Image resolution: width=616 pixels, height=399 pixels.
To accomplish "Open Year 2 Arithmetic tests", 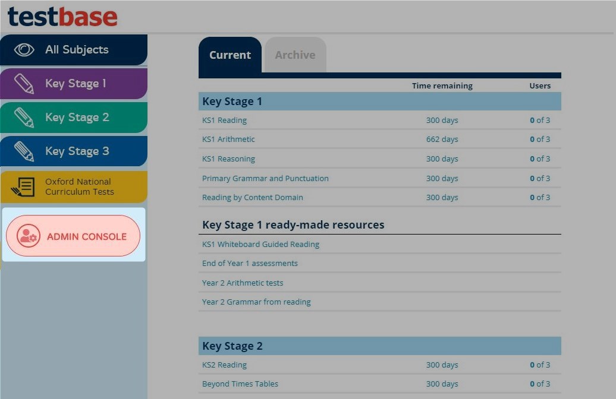I will point(243,283).
